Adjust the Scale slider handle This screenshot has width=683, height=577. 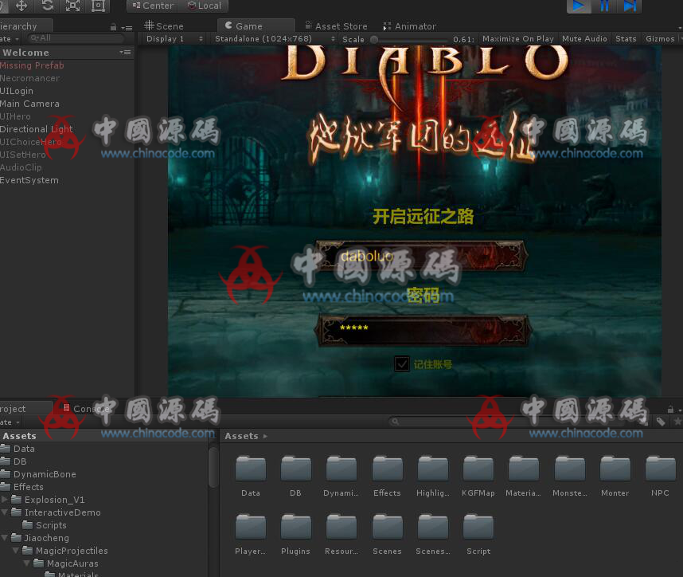click(x=374, y=39)
